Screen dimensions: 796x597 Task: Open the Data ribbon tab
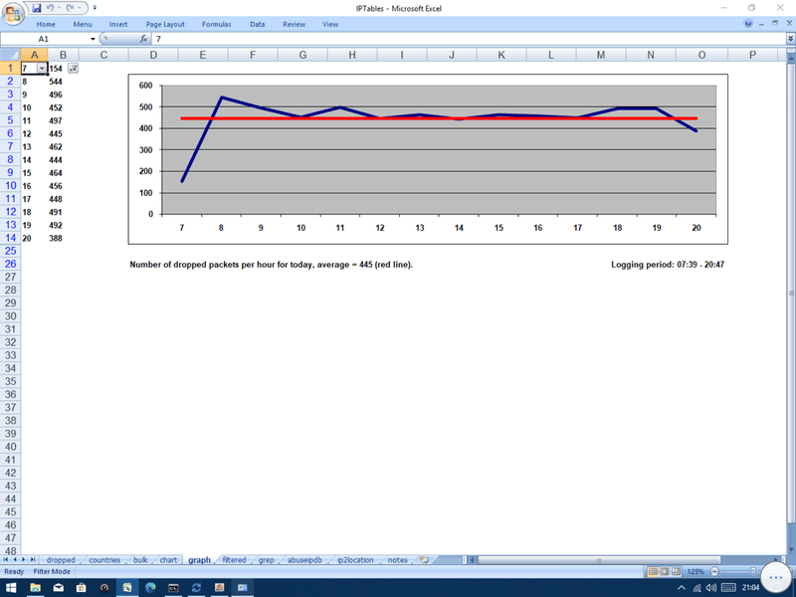pos(258,24)
